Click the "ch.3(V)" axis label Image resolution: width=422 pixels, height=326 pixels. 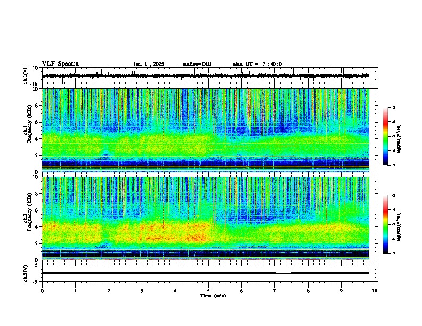pyautogui.click(x=25, y=273)
